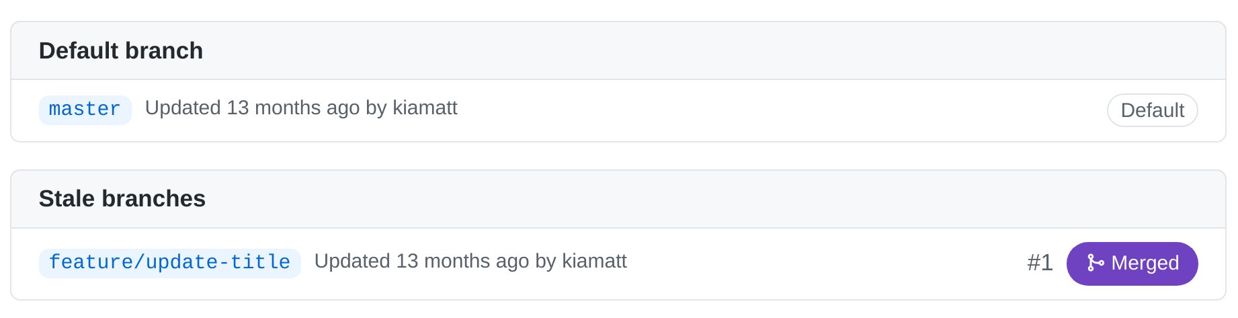Image resolution: width=1238 pixels, height=318 pixels.
Task: Click empty area of Stale branches header bar
Action: 672,199
